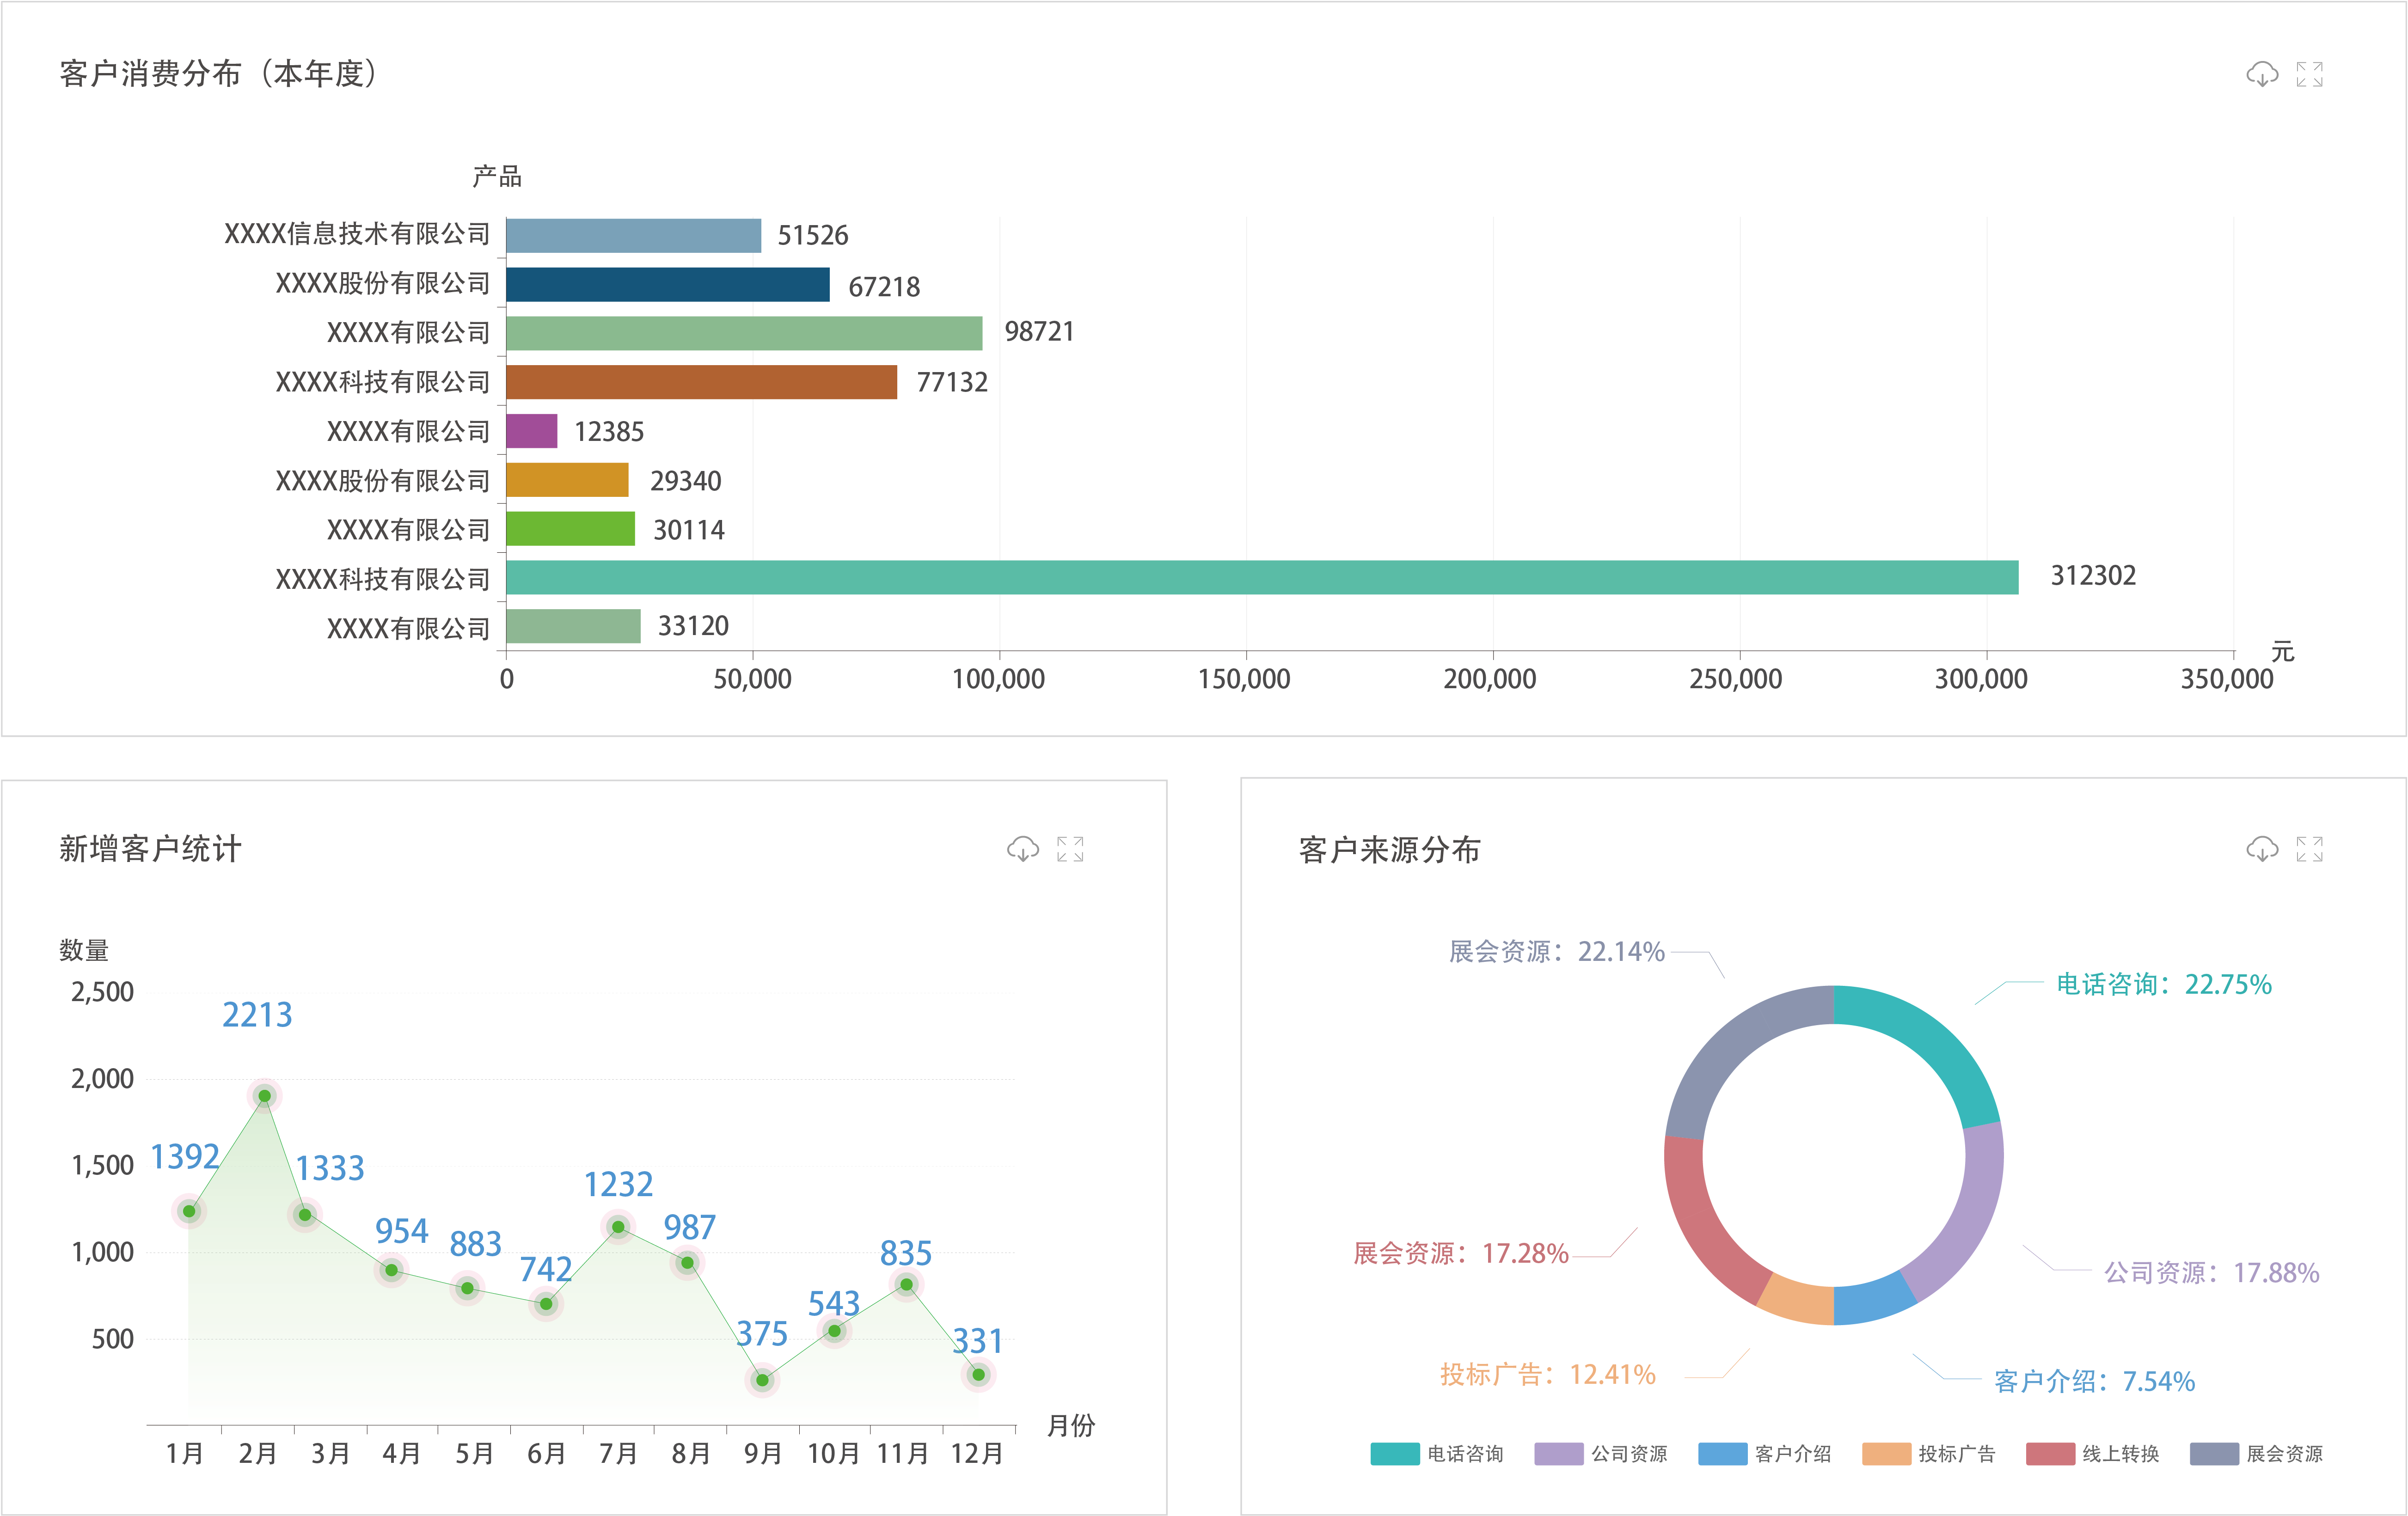Click the July 1232 line marker
The width and height of the screenshot is (2408, 1516).
[618, 1227]
